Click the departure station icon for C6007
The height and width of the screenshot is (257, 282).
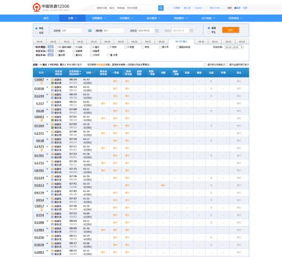(53, 80)
